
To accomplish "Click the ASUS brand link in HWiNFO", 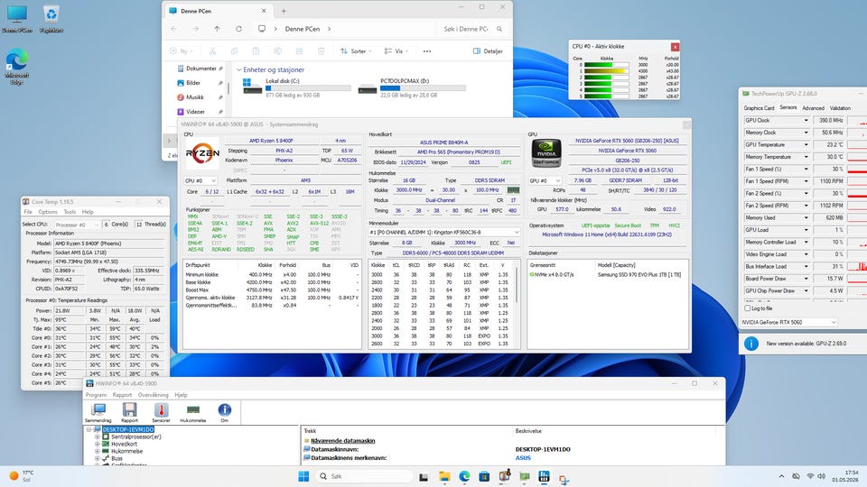I will click(523, 458).
